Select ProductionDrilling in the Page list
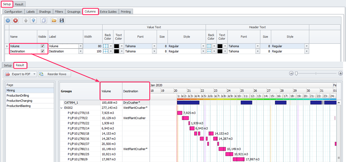Screen dimensions: 346x162 point(18,96)
